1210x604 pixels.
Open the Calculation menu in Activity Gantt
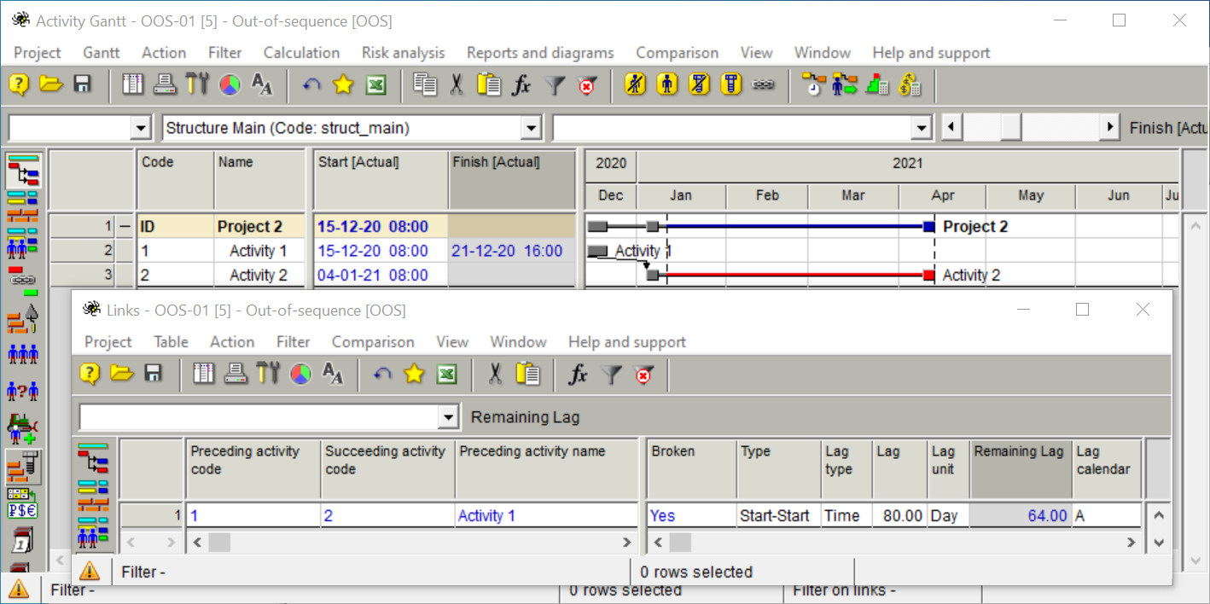[301, 53]
